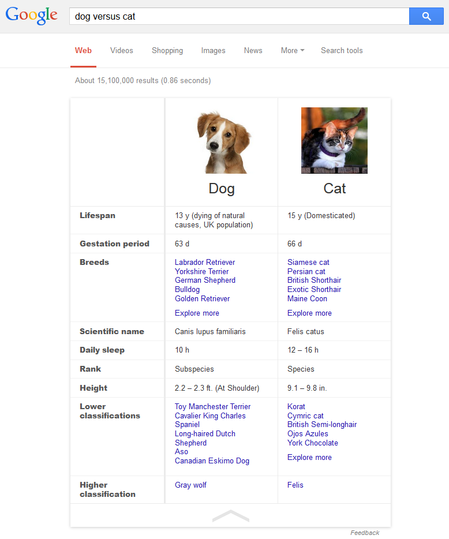
Task: Open the More dropdown menu
Action: [292, 51]
